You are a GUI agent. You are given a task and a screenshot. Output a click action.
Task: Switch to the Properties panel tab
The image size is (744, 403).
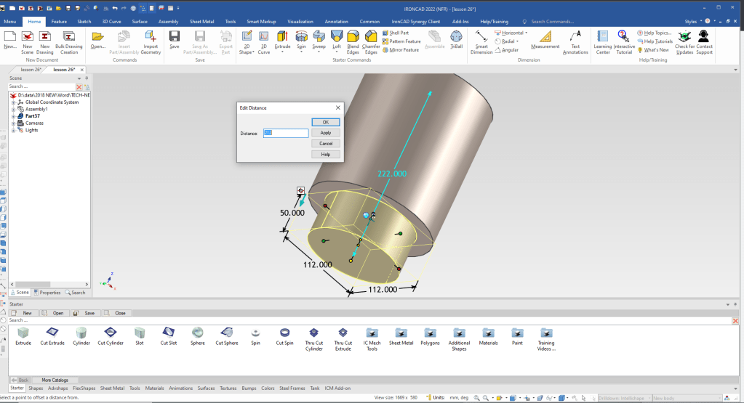(x=47, y=293)
